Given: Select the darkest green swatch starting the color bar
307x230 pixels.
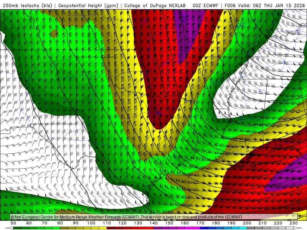Looking at the screenshot, I should (x=17, y=228).
